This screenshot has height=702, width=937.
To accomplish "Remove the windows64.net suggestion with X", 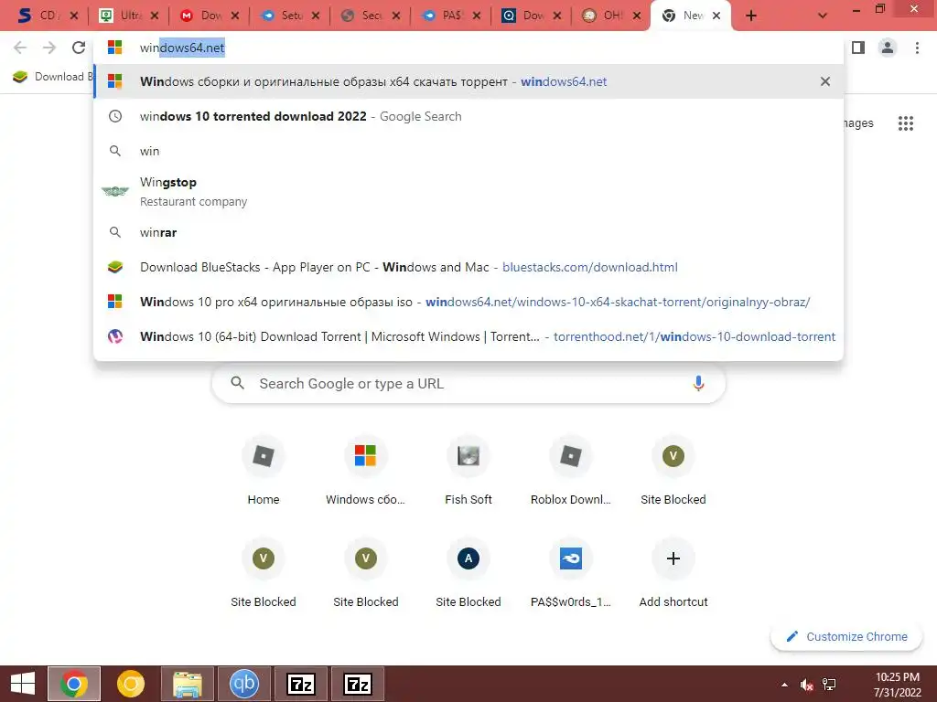I will [825, 81].
